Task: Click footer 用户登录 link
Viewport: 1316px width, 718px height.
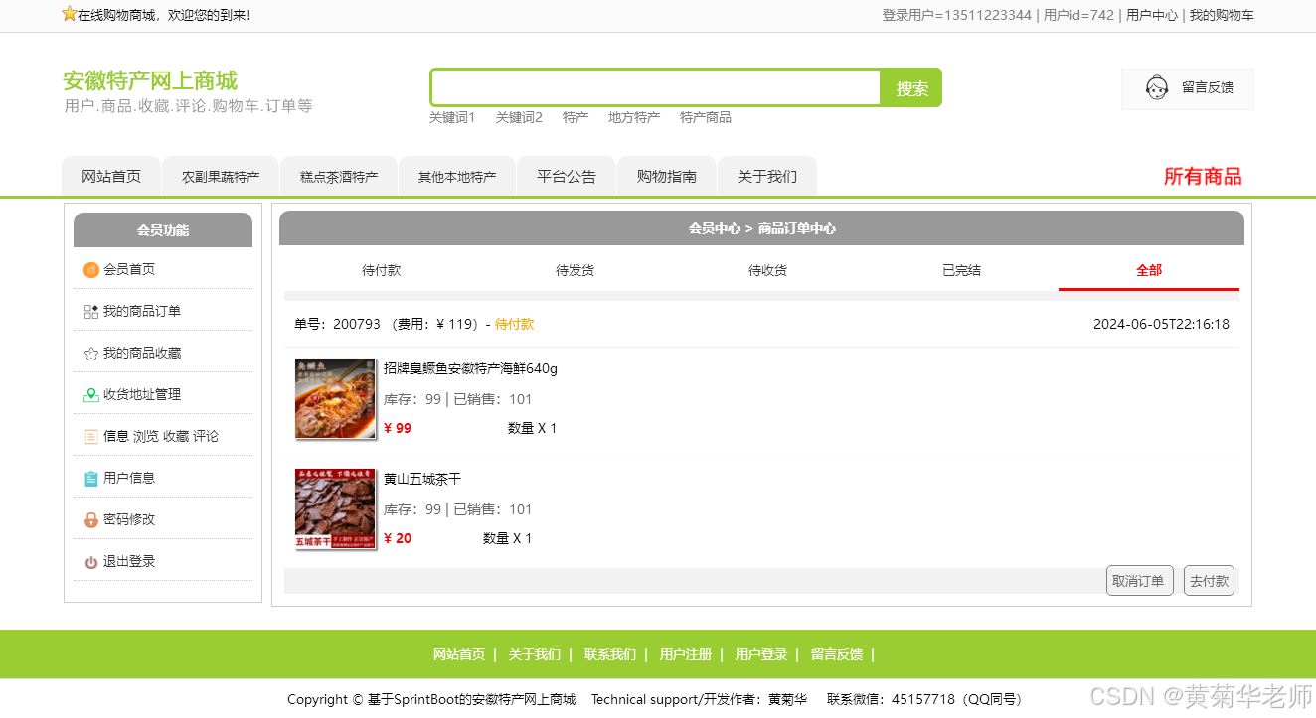Action: [761, 654]
